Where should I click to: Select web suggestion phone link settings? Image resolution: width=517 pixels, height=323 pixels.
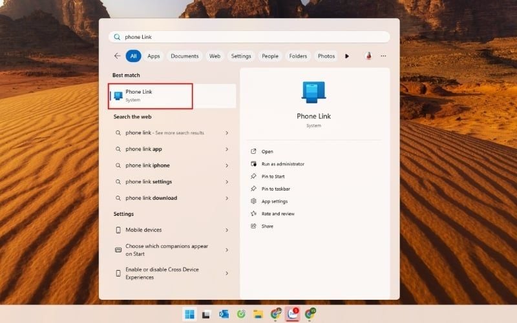(x=172, y=182)
